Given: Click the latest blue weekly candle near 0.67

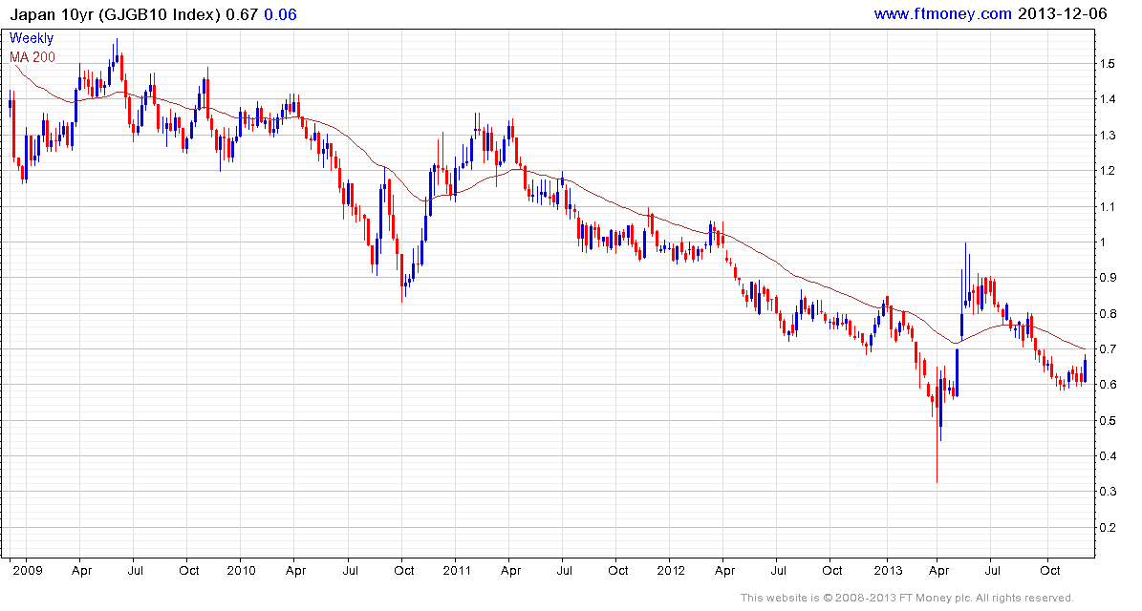Looking at the screenshot, I should 1086,369.
